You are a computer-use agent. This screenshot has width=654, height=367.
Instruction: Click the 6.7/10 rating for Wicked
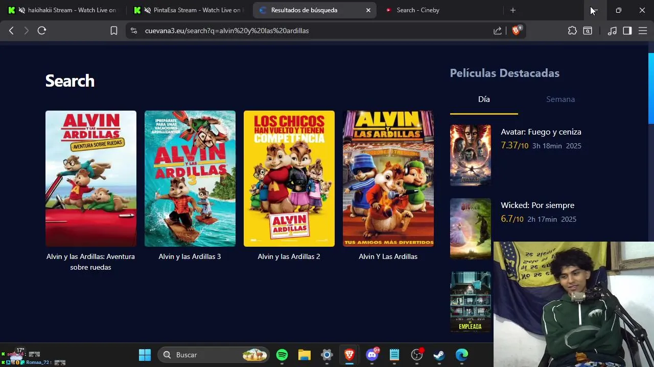(x=512, y=219)
